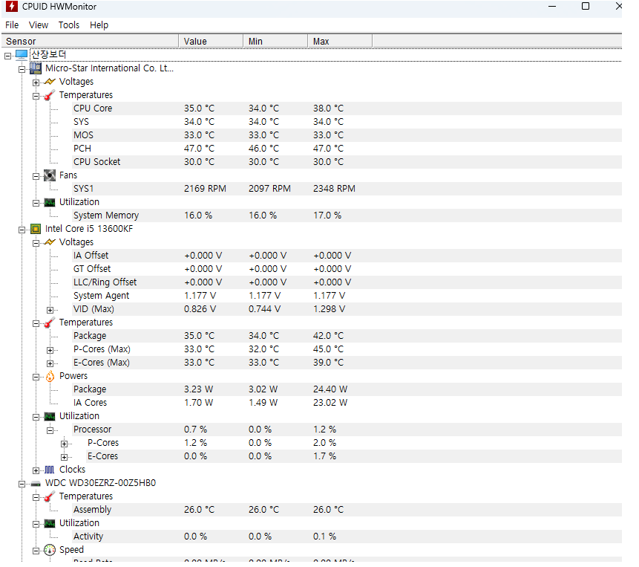Click the computer monitor icon beside 산장보더
This screenshot has height=567, width=639.
[22, 55]
